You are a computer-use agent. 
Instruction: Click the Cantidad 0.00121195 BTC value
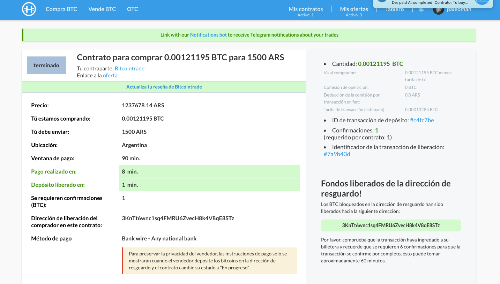pyautogui.click(x=380, y=64)
